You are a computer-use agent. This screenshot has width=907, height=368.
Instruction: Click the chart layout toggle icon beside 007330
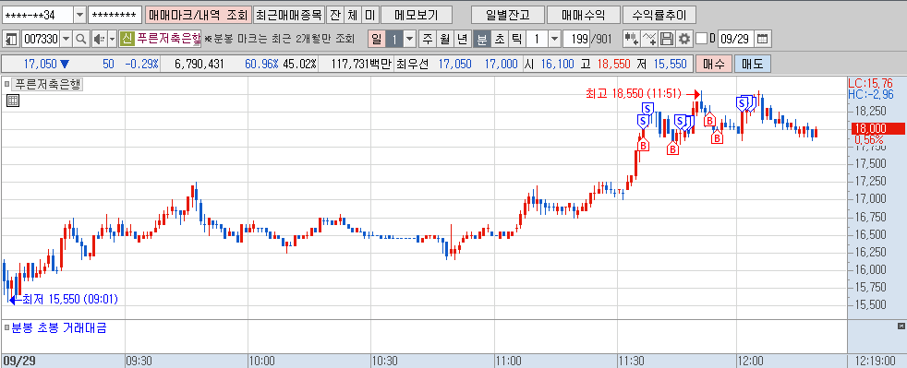(x=11, y=40)
